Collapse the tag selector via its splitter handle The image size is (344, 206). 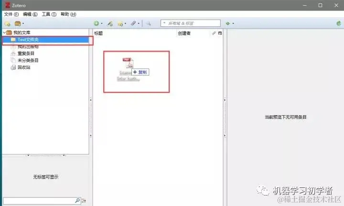pyautogui.click(x=46, y=155)
